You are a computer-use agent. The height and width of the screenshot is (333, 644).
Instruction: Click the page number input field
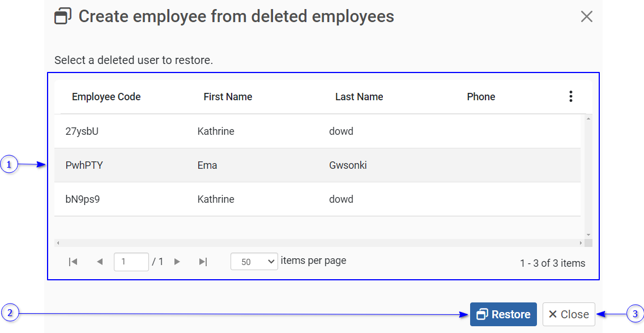(131, 262)
